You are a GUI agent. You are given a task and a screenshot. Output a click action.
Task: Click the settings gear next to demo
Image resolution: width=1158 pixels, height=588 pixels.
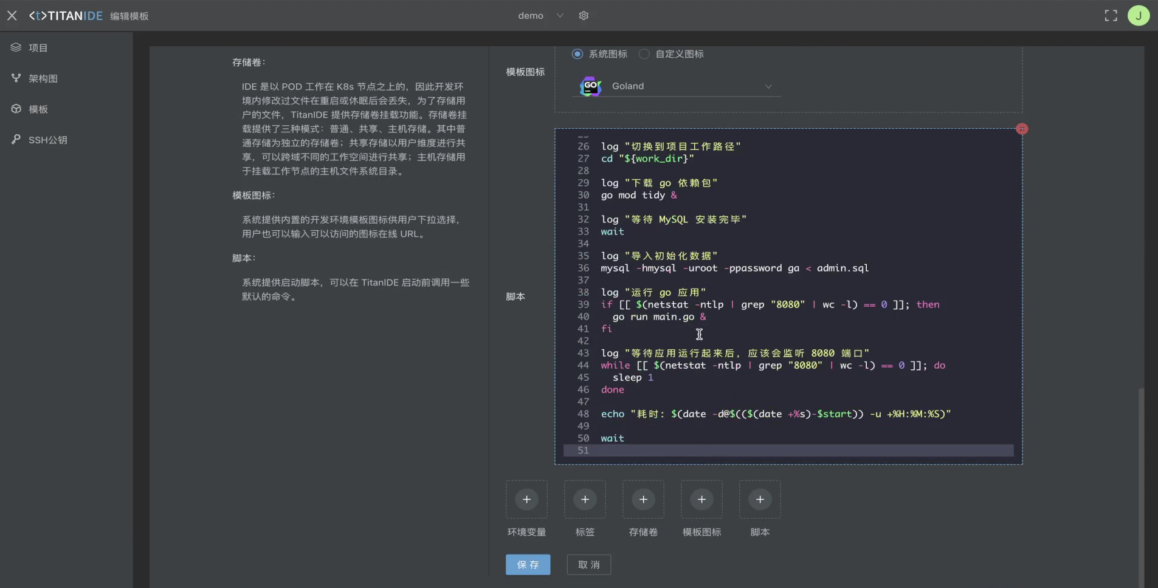pos(584,16)
